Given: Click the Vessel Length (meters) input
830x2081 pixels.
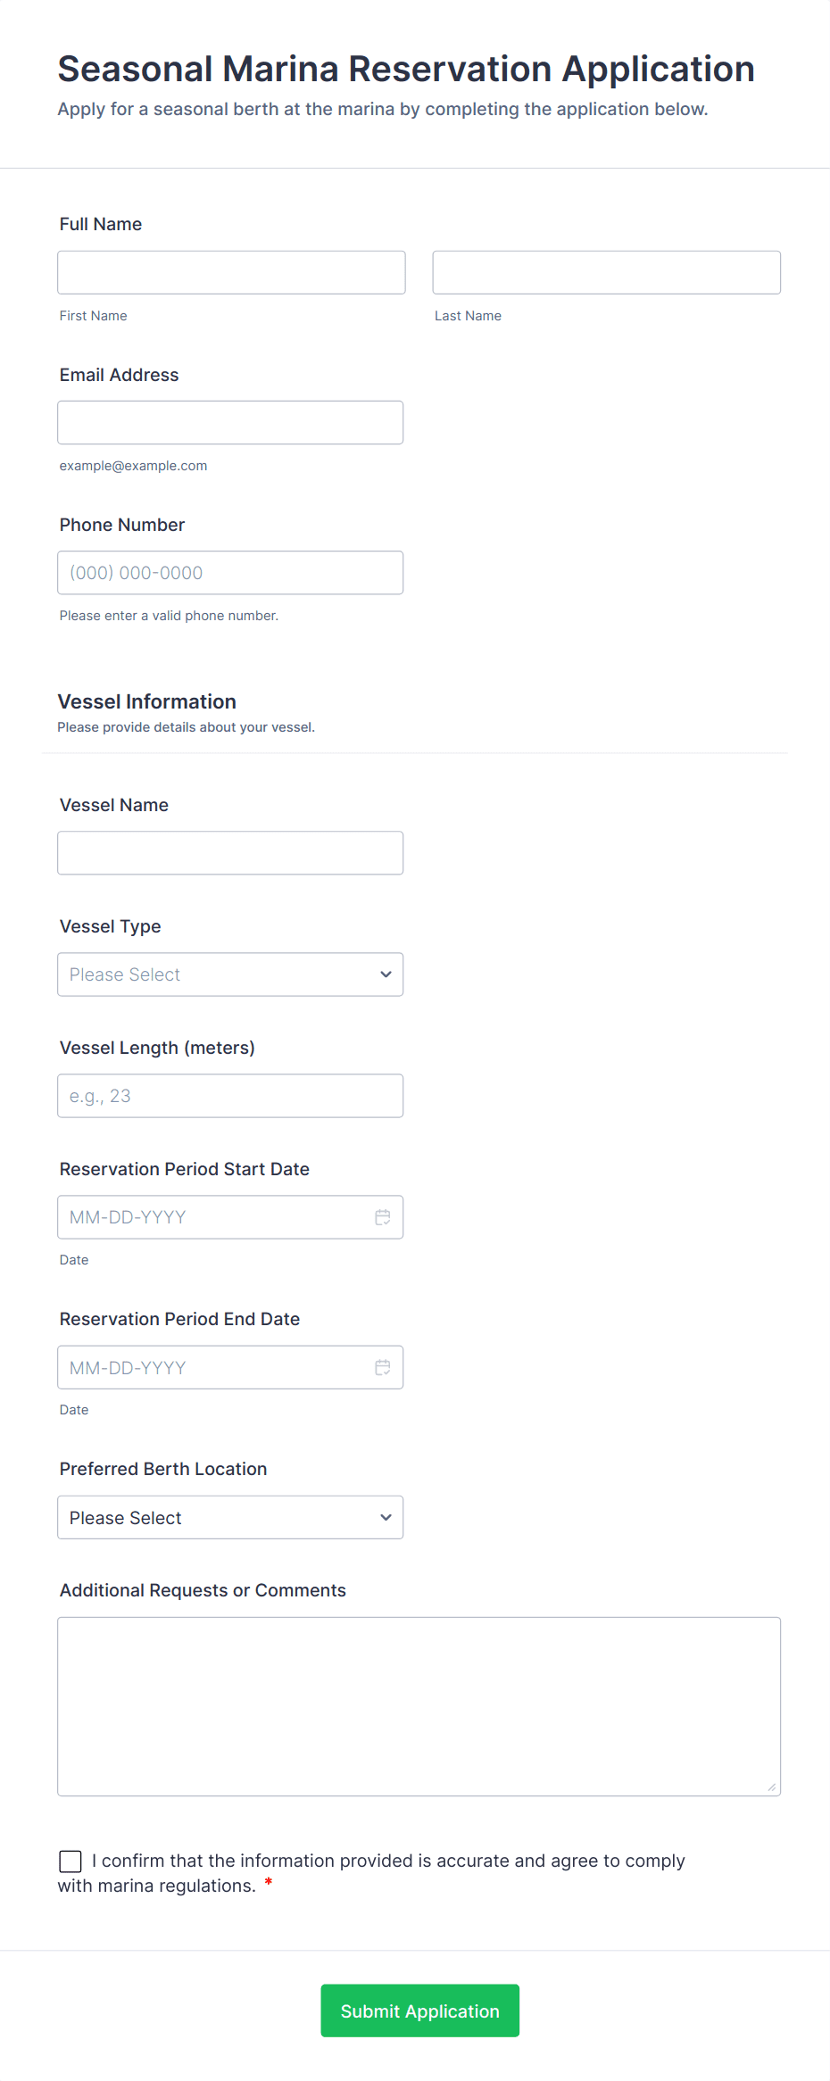Looking at the screenshot, I should point(230,1096).
